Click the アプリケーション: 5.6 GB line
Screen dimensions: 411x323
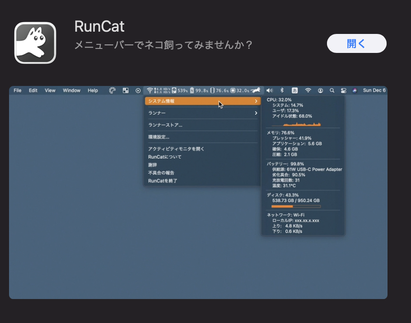coord(297,144)
